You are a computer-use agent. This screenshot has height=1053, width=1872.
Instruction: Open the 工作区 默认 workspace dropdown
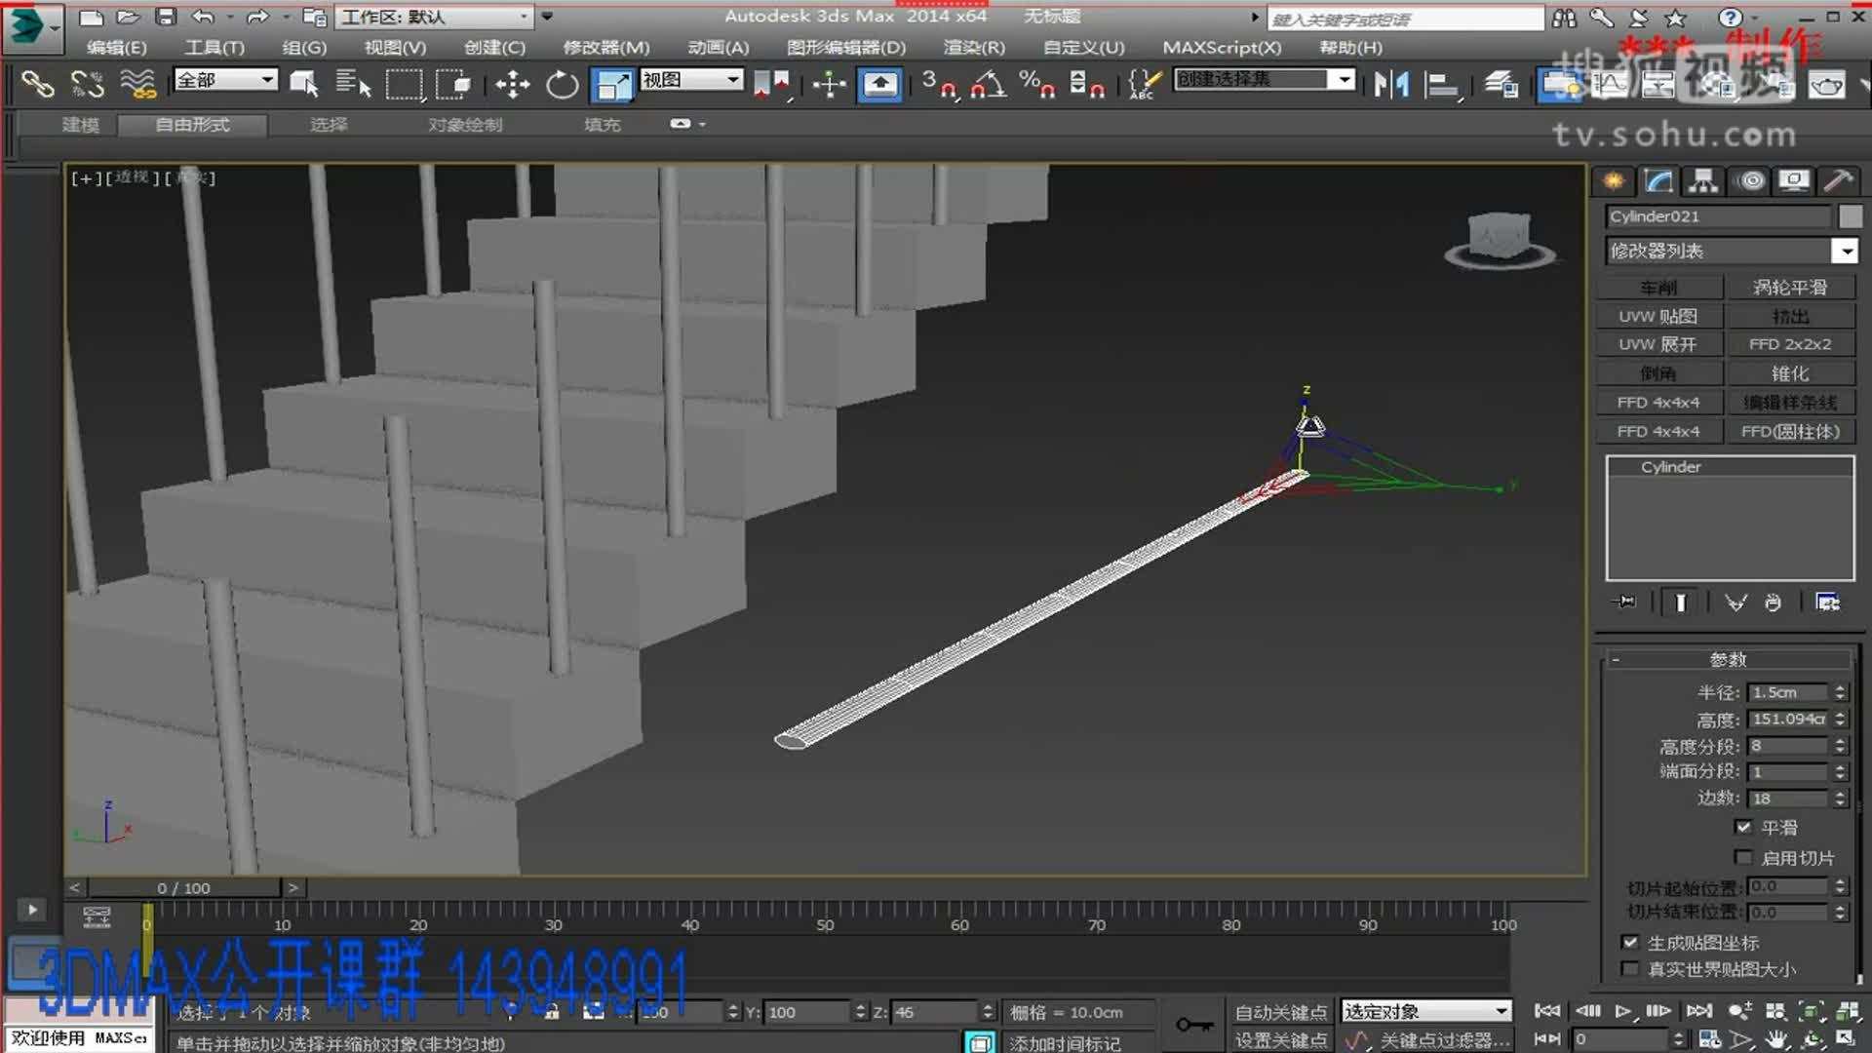(523, 17)
